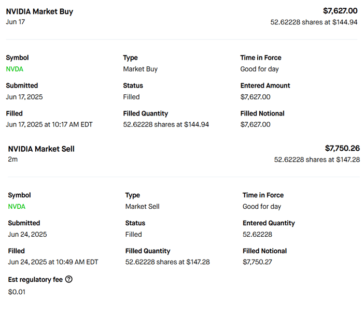This screenshot has width=364, height=316.
Task: Click the Jun 17 date under Market Buy
Action: pos(16,22)
